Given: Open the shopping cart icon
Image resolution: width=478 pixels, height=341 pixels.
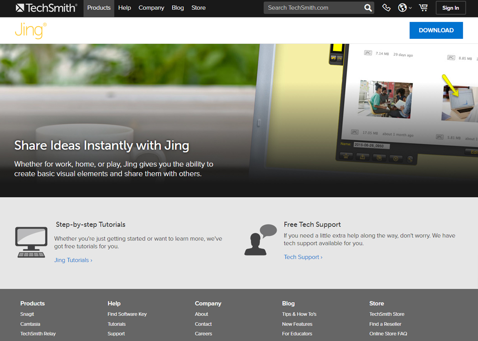Looking at the screenshot, I should [x=423, y=8].
